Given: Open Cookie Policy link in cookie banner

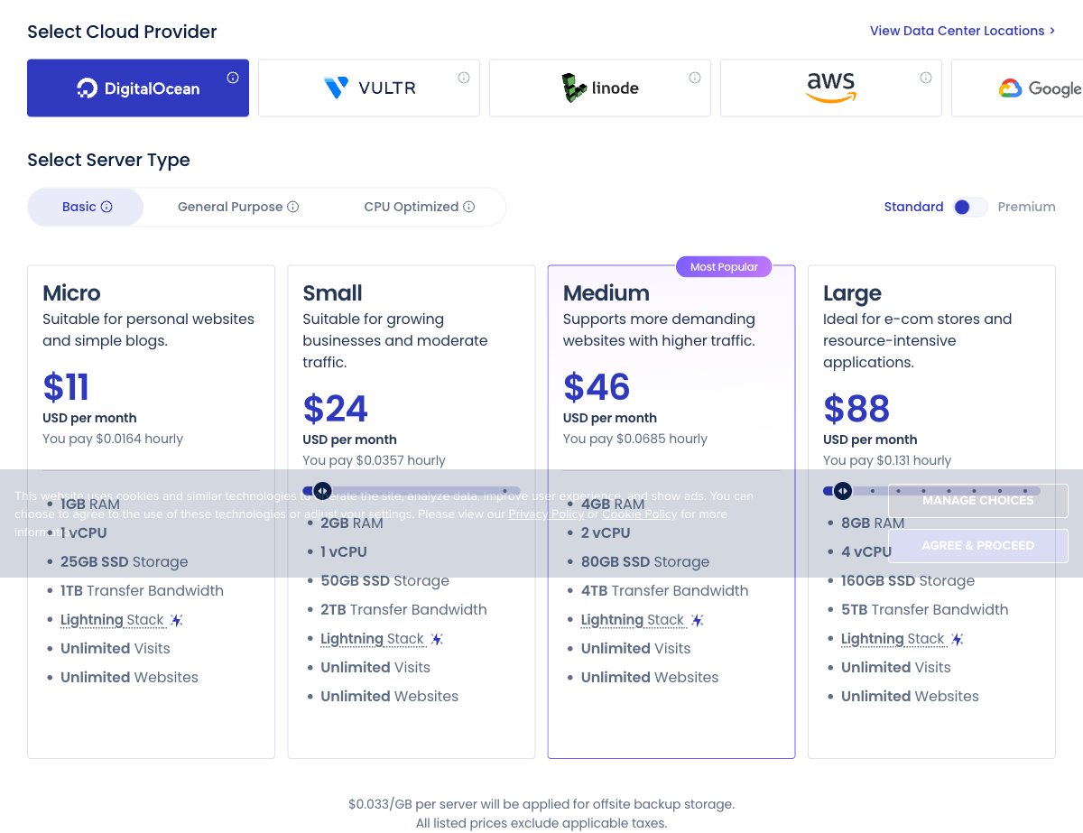Looking at the screenshot, I should [639, 514].
